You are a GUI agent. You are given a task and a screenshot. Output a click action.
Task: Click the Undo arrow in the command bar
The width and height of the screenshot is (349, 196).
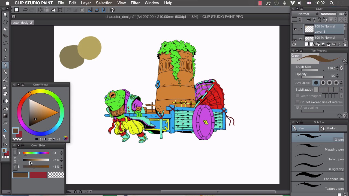click(x=25, y=10)
